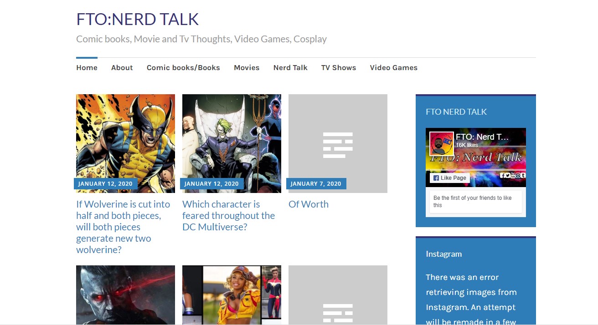Go to Comic books/Books section

(x=183, y=68)
